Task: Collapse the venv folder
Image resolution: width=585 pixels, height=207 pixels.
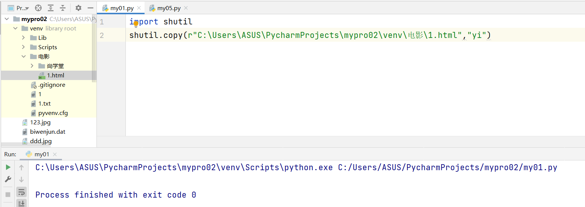Action: 15,29
